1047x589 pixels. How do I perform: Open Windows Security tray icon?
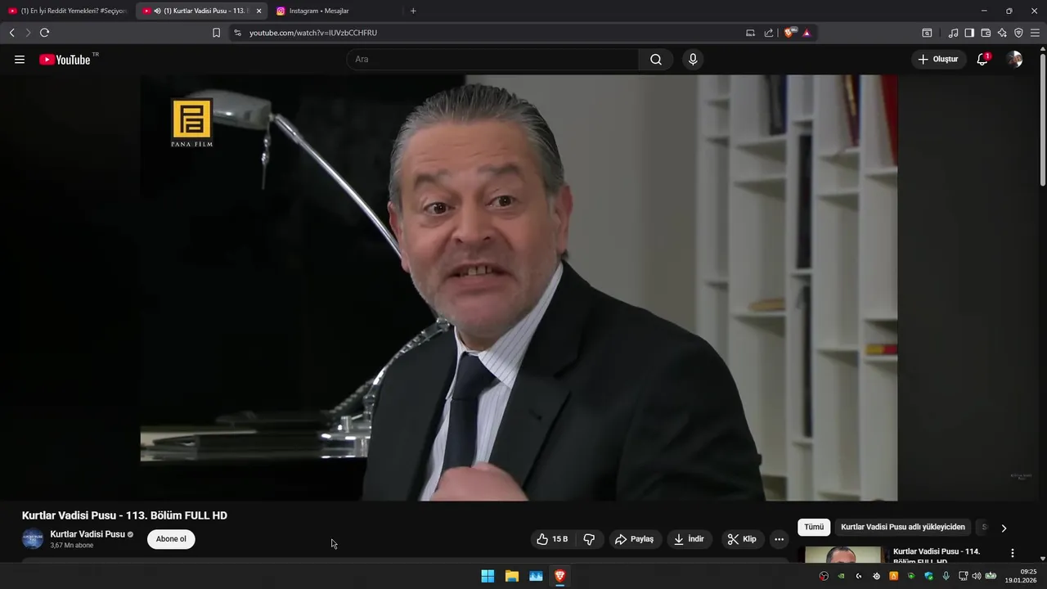coord(928,576)
